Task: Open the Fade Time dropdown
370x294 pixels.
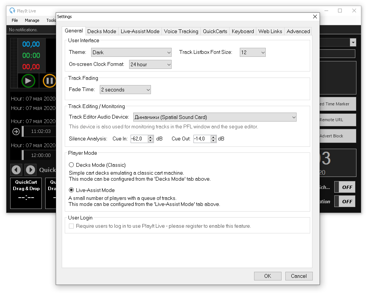Action: pyautogui.click(x=125, y=90)
